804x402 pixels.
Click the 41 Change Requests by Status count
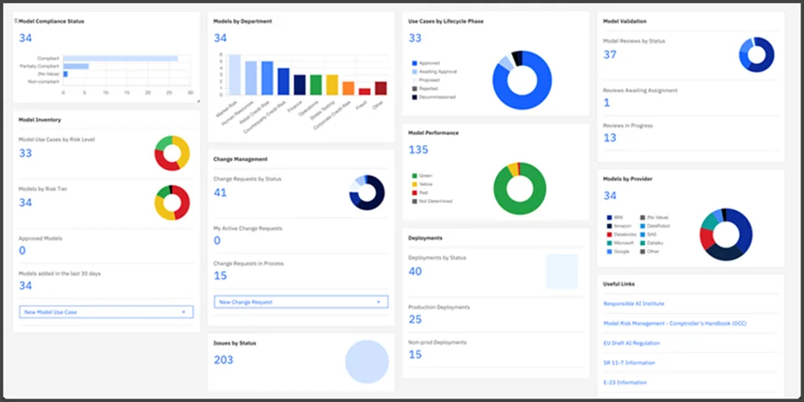(220, 192)
